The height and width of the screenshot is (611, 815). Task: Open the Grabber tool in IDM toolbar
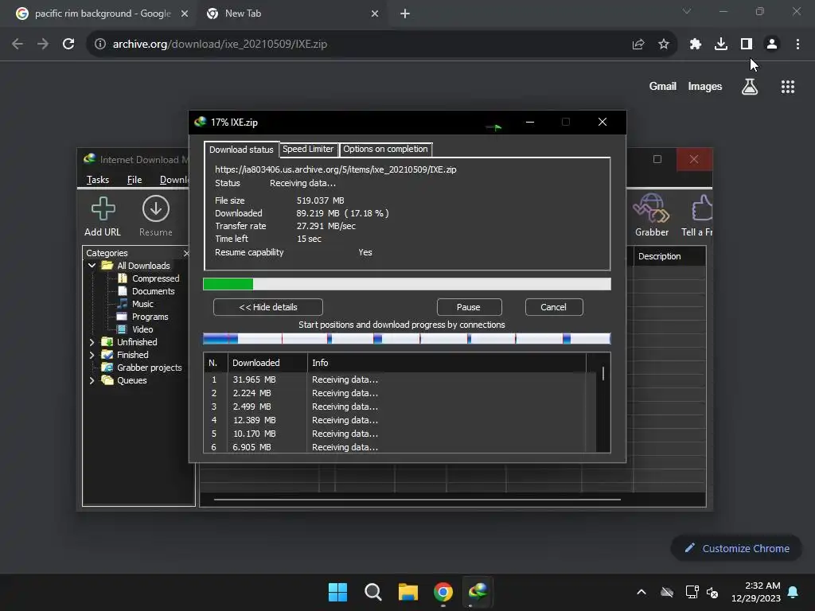click(651, 208)
